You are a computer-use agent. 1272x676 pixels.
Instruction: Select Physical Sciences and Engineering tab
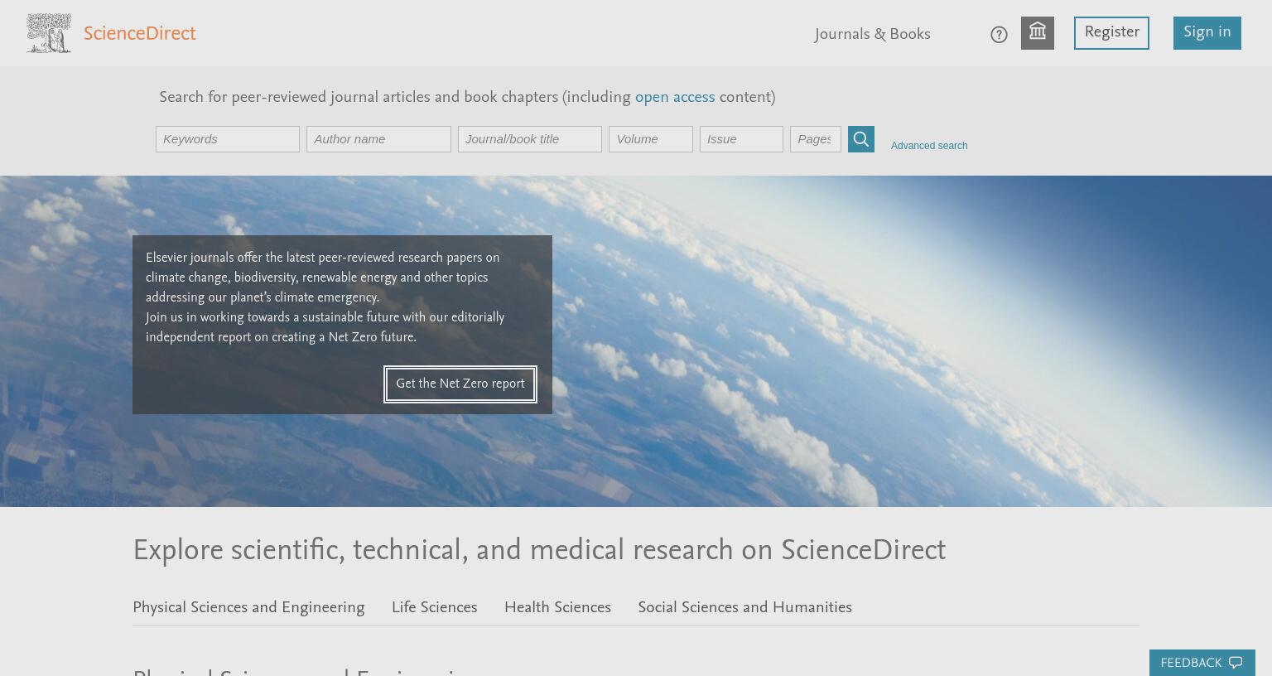pyautogui.click(x=248, y=608)
